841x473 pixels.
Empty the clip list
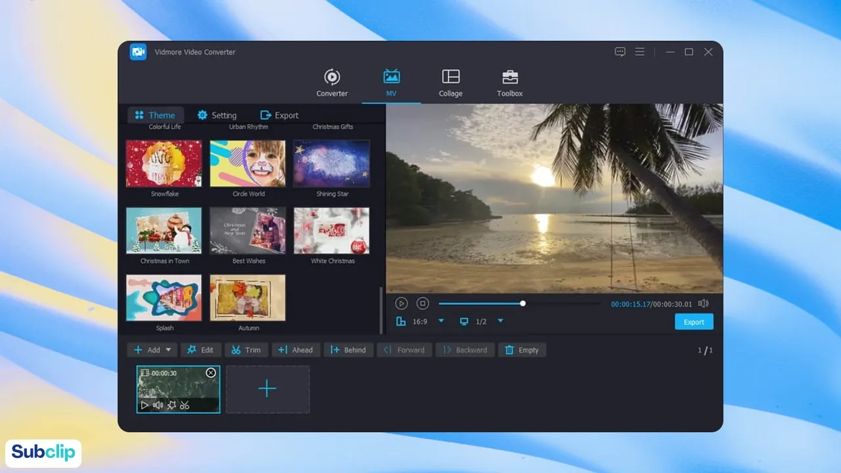(522, 350)
